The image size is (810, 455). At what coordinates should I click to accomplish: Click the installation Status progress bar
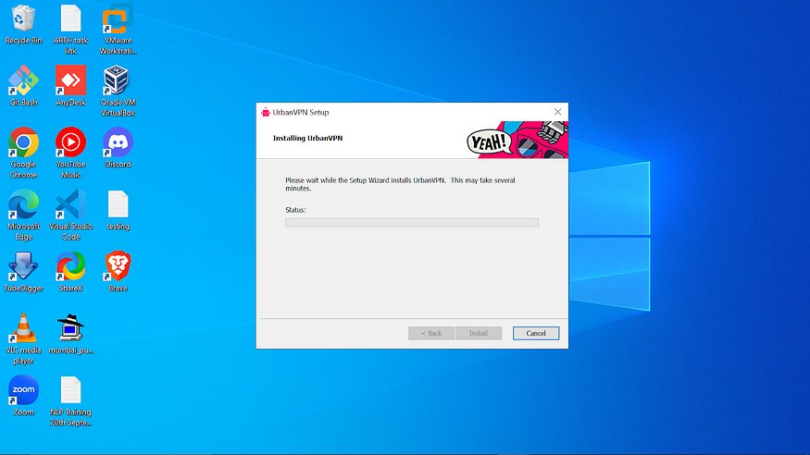[412, 222]
